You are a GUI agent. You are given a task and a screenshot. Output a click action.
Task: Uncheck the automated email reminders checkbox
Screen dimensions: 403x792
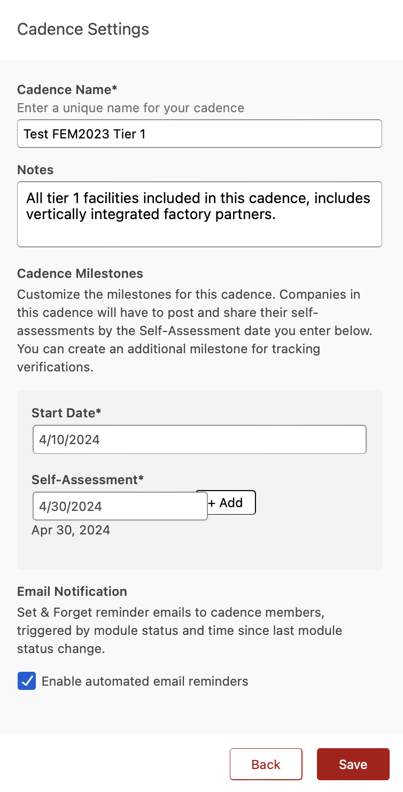[x=27, y=681]
